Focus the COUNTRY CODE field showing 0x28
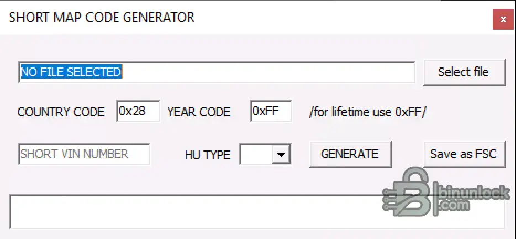 point(138,111)
